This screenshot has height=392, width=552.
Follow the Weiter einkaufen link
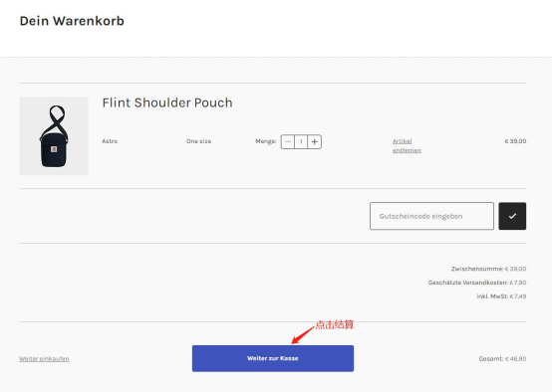[x=44, y=358]
